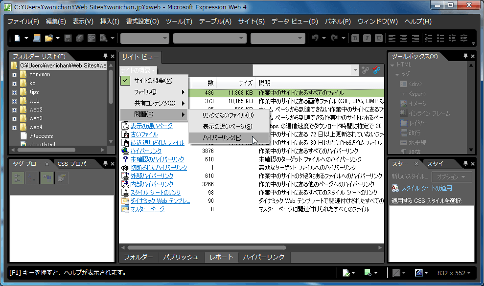This screenshot has height=286, width=484.
Task: Click the Save disk toolbar icon
Action: [x=68, y=38]
